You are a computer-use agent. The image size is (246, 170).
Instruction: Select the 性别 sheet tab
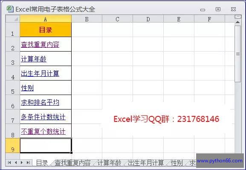coord(177,163)
